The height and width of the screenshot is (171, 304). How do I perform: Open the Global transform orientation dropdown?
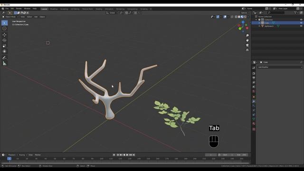tap(112, 13)
